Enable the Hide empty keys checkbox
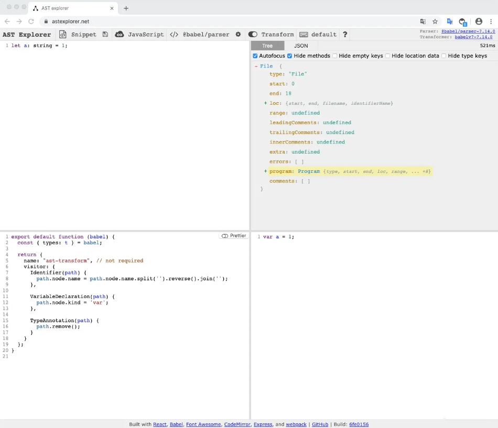The image size is (498, 428). point(335,56)
